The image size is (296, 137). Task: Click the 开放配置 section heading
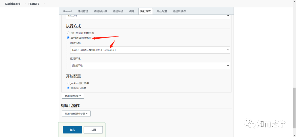[73, 76]
